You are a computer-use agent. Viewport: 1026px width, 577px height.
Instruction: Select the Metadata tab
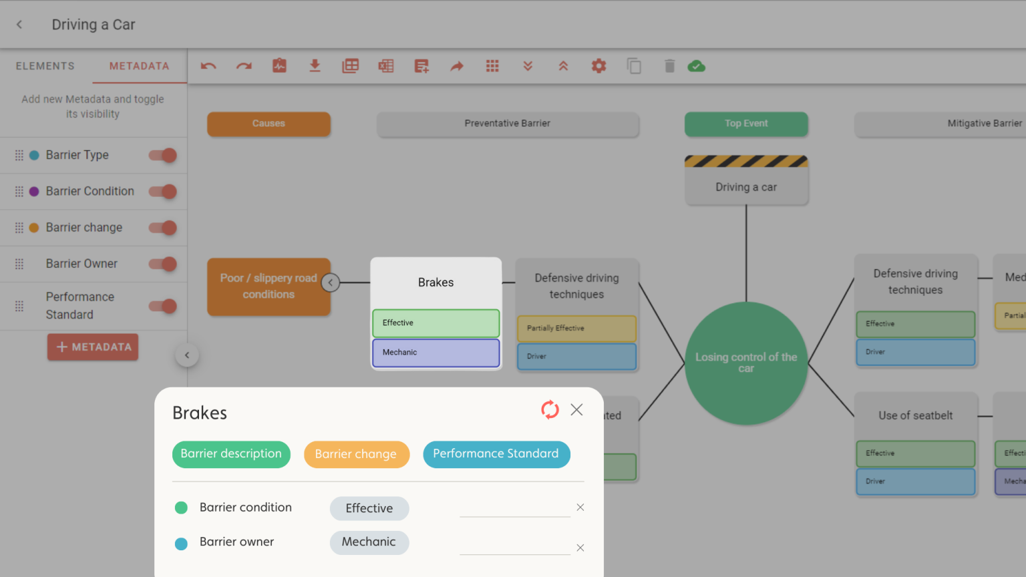[139, 66]
